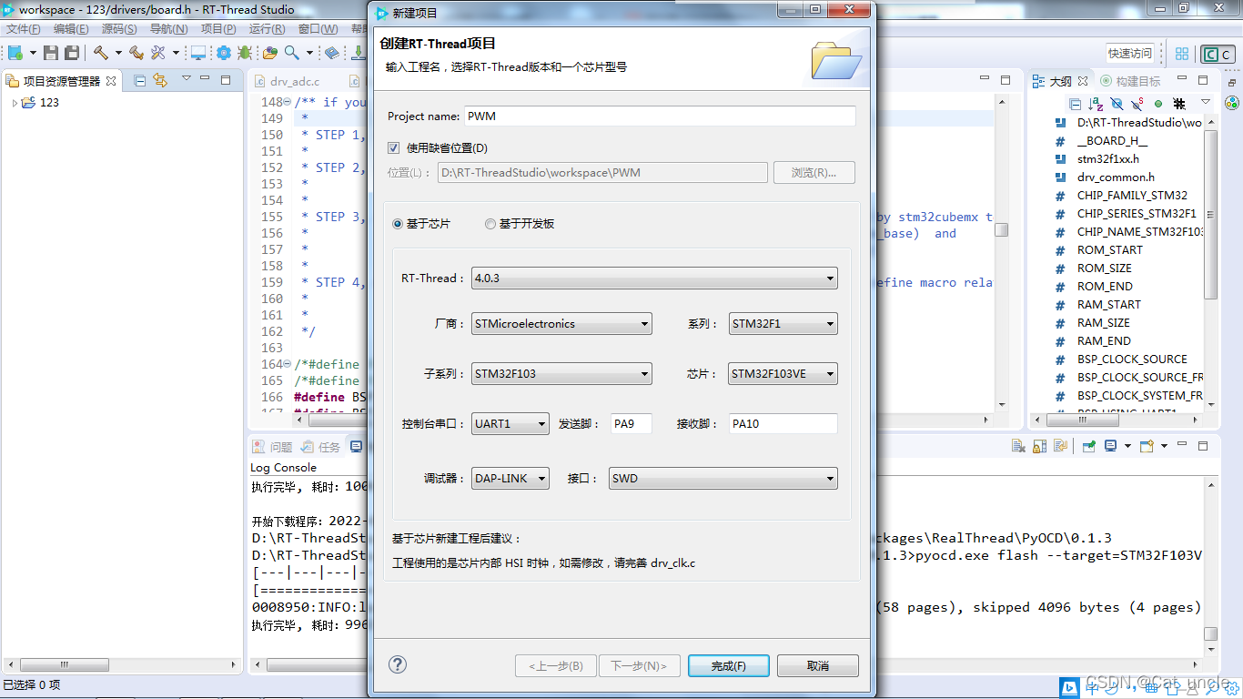Click clear console icon in console toolbar
Screen dimensions: 1243x699
coord(1017,446)
